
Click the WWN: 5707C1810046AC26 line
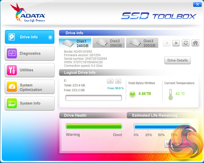[x=83, y=62]
